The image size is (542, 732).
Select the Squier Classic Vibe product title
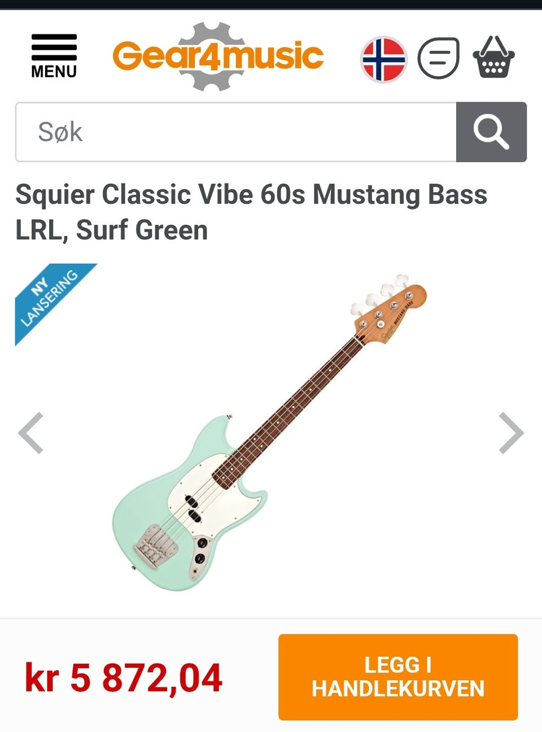click(251, 212)
